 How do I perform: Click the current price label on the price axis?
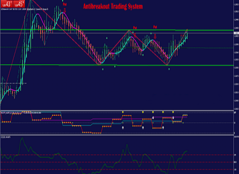click(x=236, y=33)
